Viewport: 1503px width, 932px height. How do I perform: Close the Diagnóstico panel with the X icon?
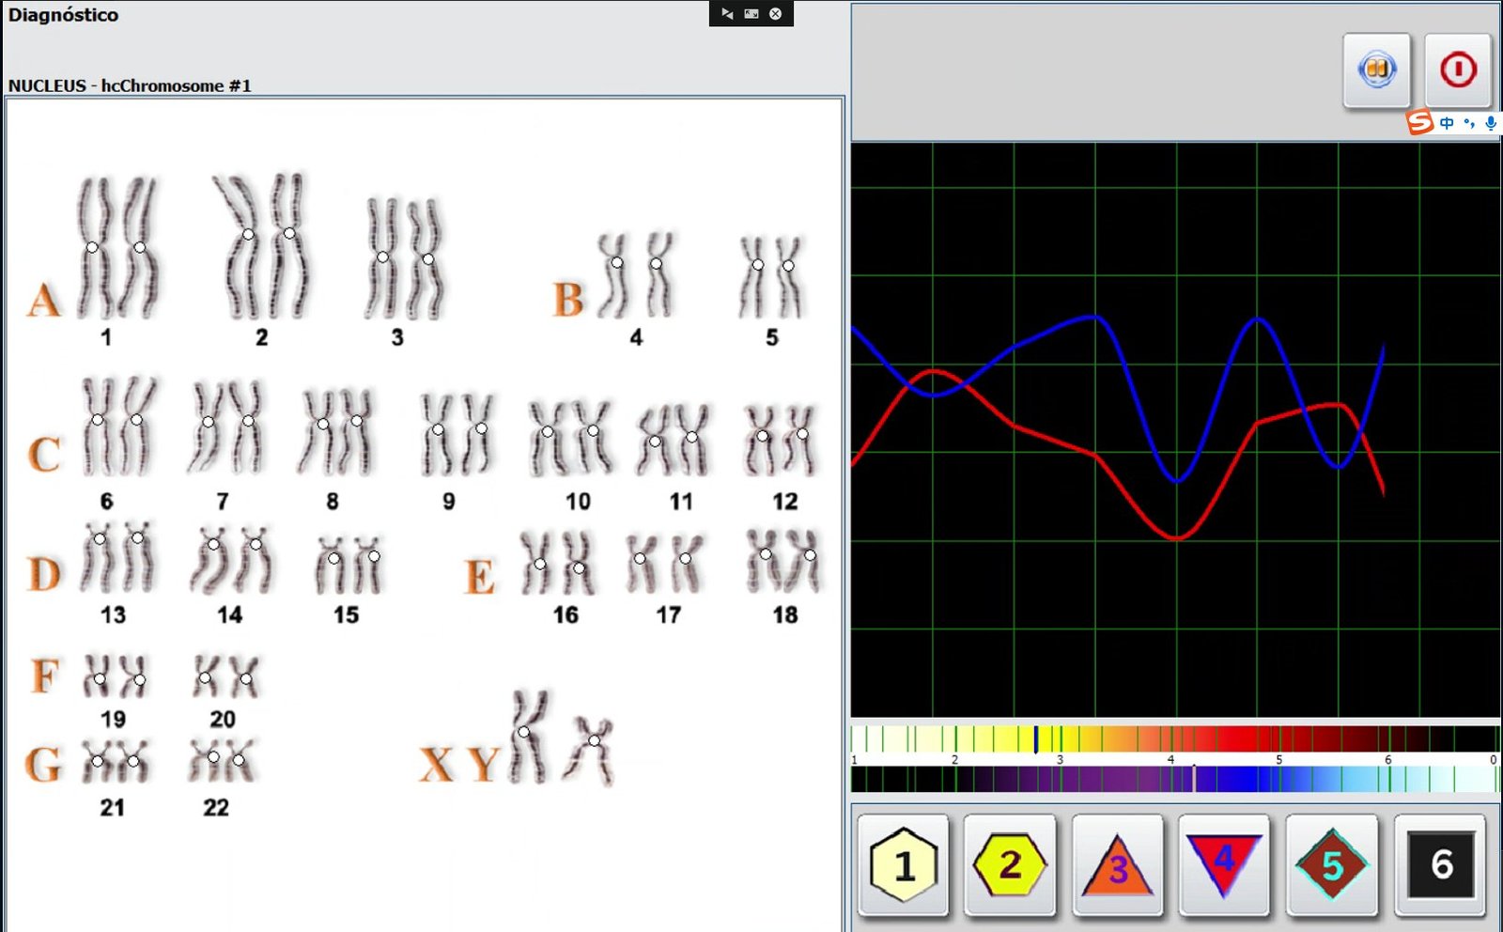point(773,14)
